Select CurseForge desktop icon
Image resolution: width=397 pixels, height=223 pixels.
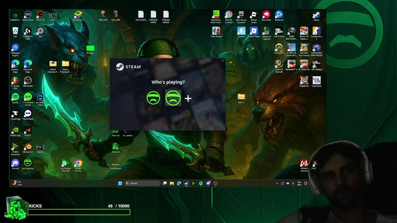coord(15,115)
